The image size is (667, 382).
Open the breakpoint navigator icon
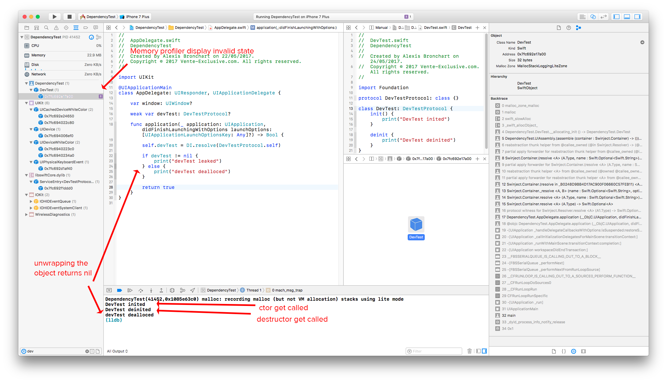(86, 28)
